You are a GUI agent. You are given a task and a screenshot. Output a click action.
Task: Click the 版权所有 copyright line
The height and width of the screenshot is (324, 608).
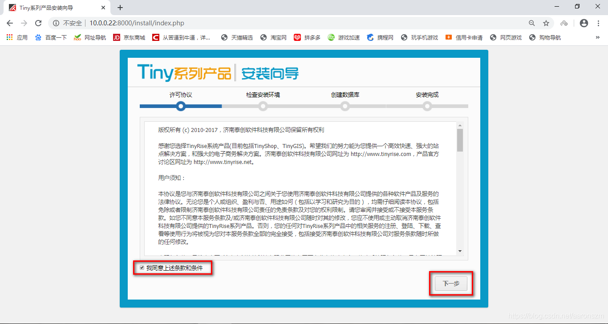point(241,130)
